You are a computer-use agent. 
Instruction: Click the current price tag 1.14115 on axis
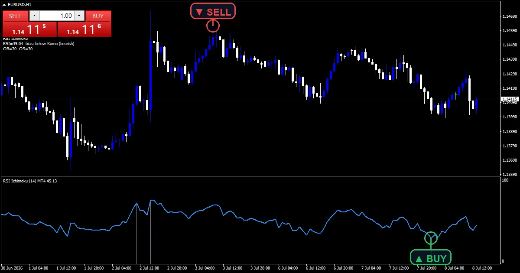tap(510, 99)
